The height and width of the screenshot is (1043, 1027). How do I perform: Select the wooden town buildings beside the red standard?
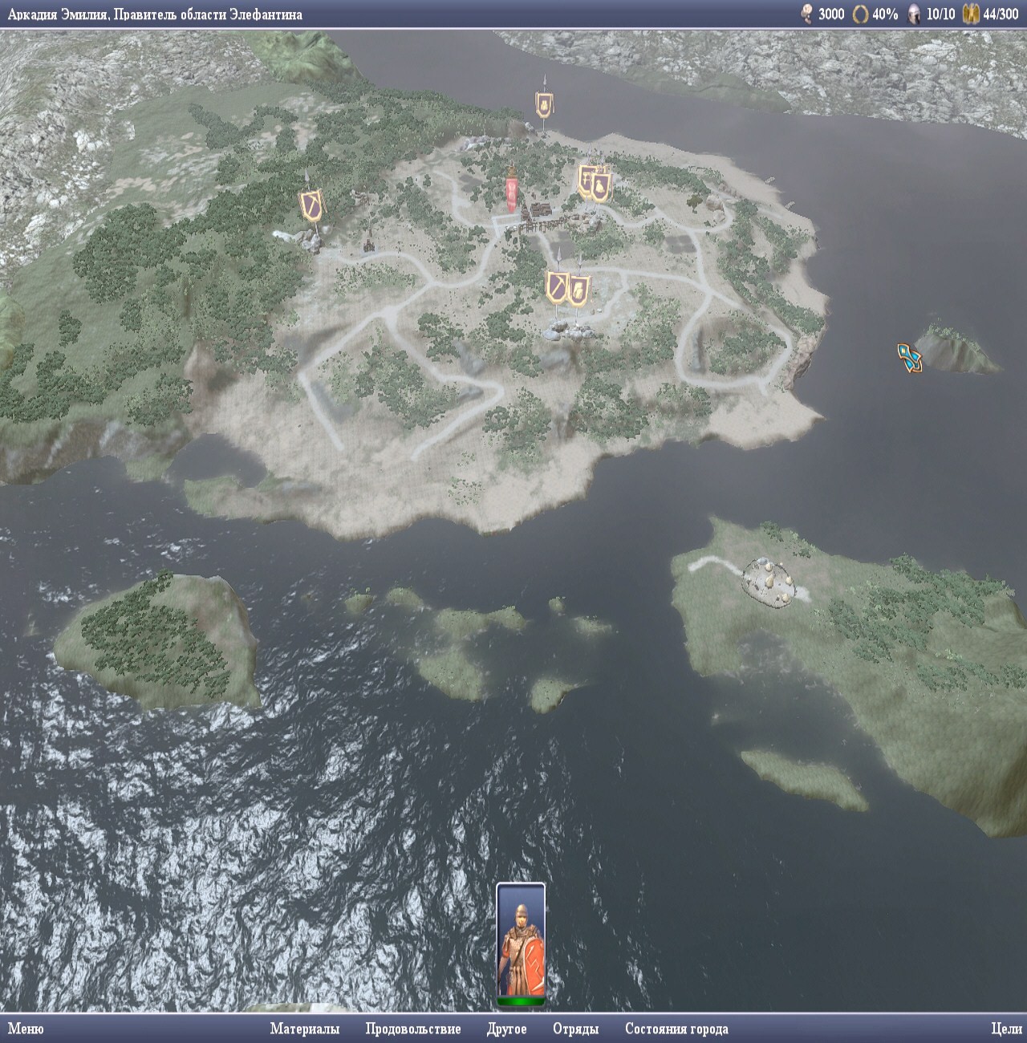point(538,213)
